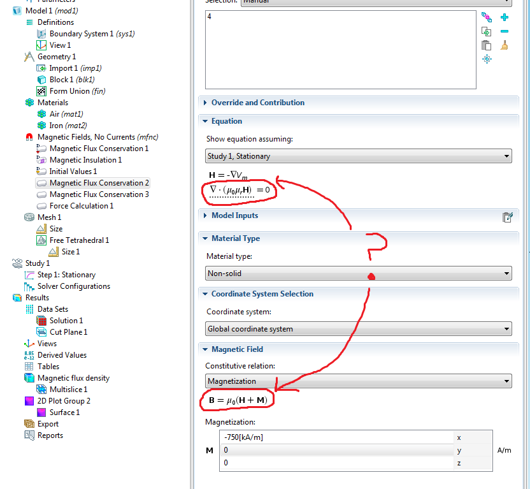Click the Magnetization x-component input field

point(336,437)
